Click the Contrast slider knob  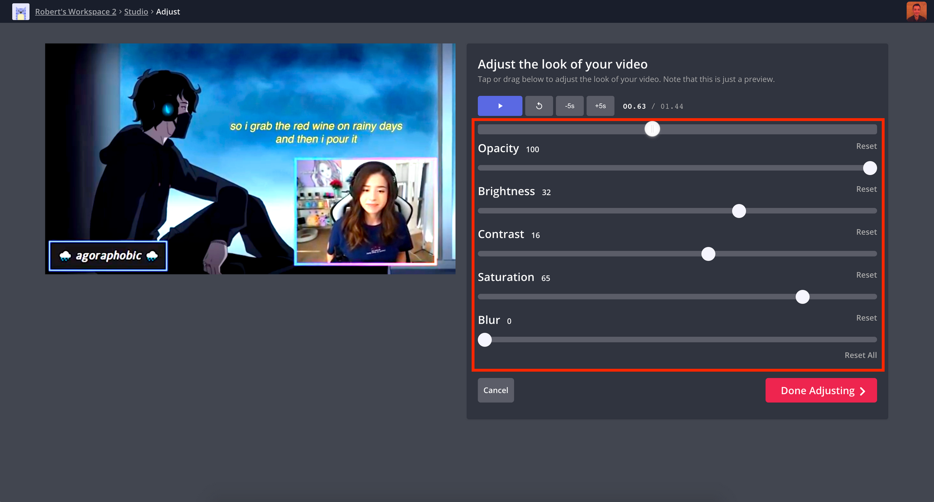pos(708,254)
